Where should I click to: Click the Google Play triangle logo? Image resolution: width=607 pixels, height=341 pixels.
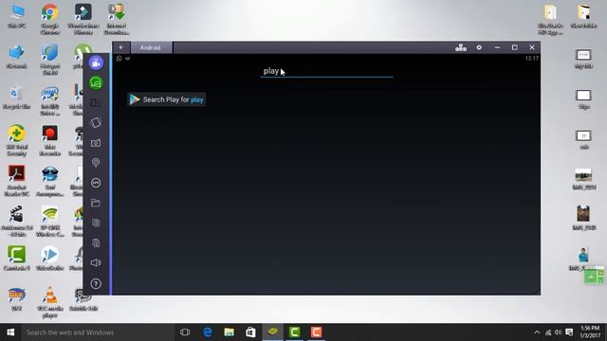coord(135,99)
